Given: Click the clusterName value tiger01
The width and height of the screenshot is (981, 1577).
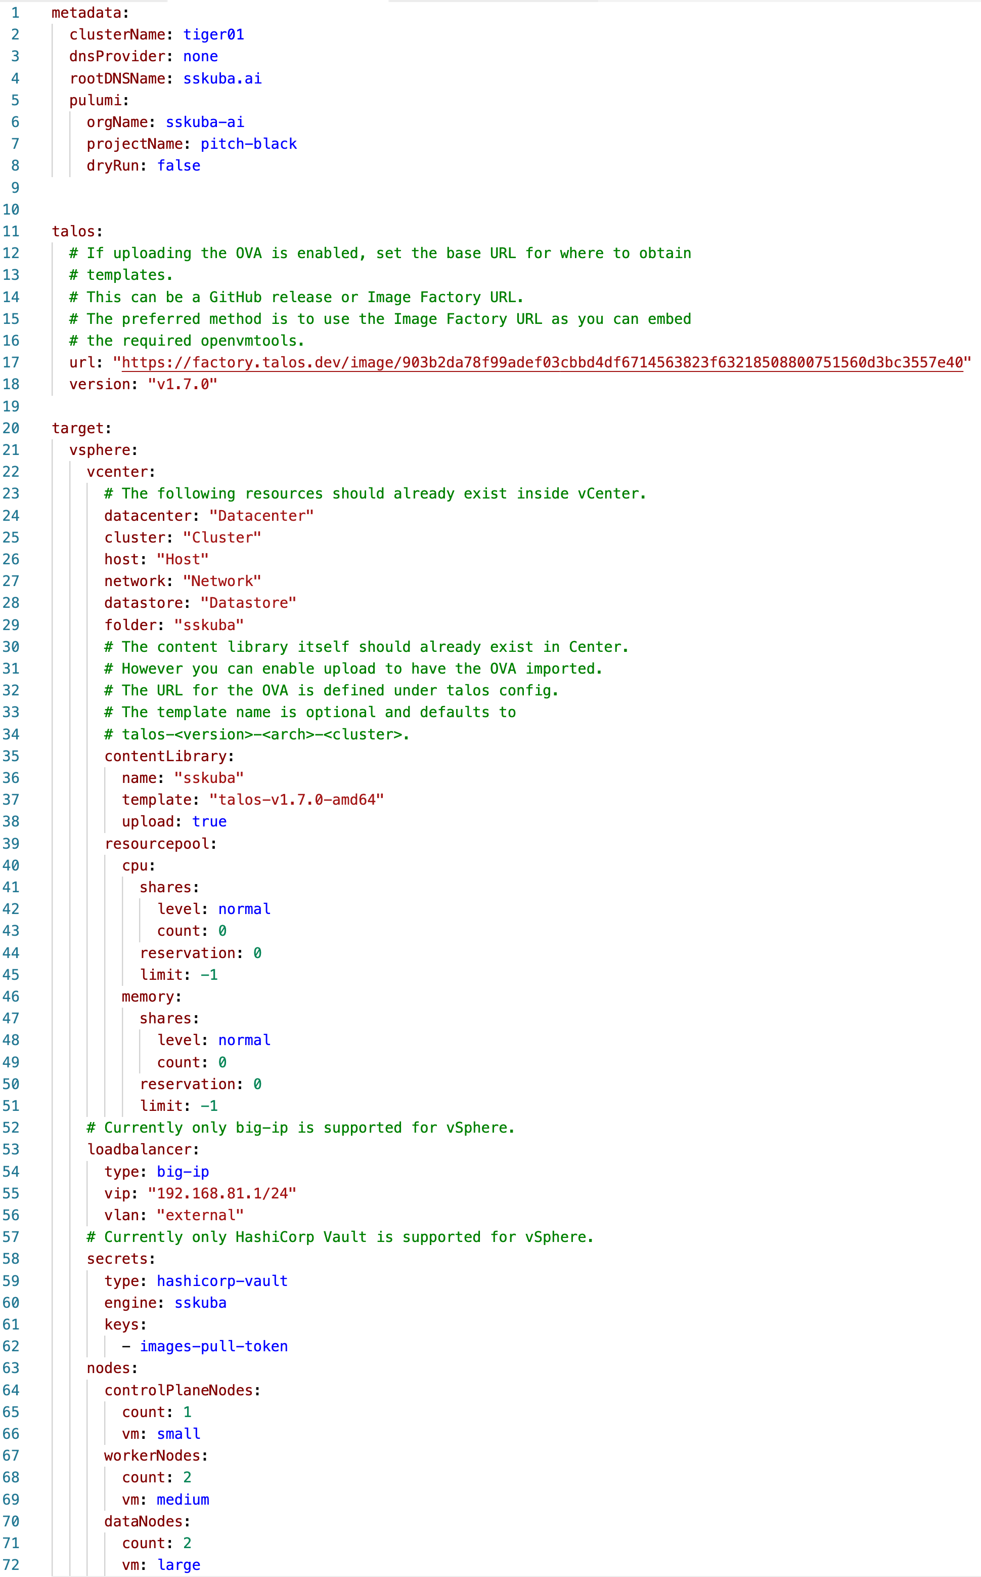Looking at the screenshot, I should pyautogui.click(x=213, y=34).
